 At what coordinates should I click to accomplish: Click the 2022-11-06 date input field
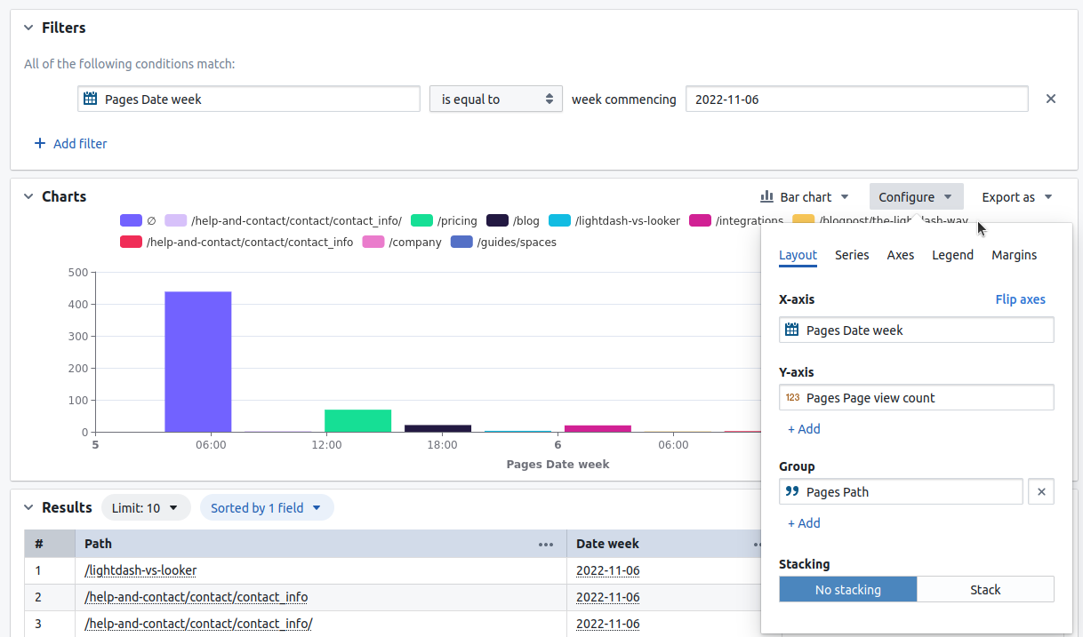pyautogui.click(x=857, y=99)
